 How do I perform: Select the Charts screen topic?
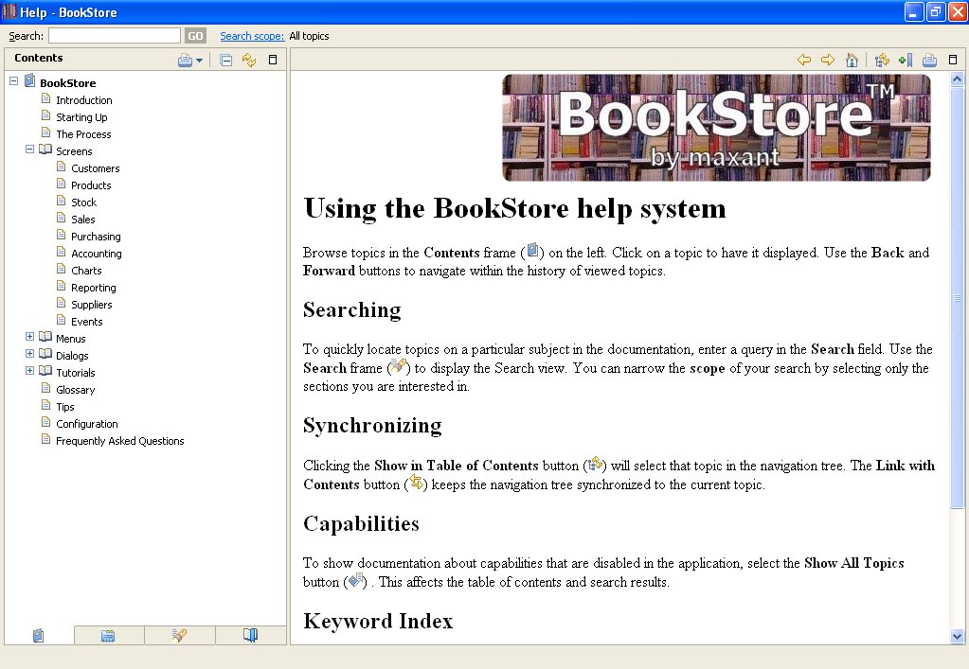86,271
